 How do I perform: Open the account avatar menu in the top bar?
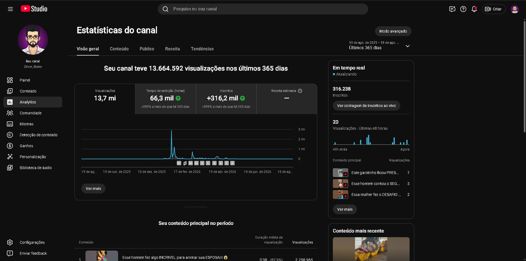tap(514, 9)
